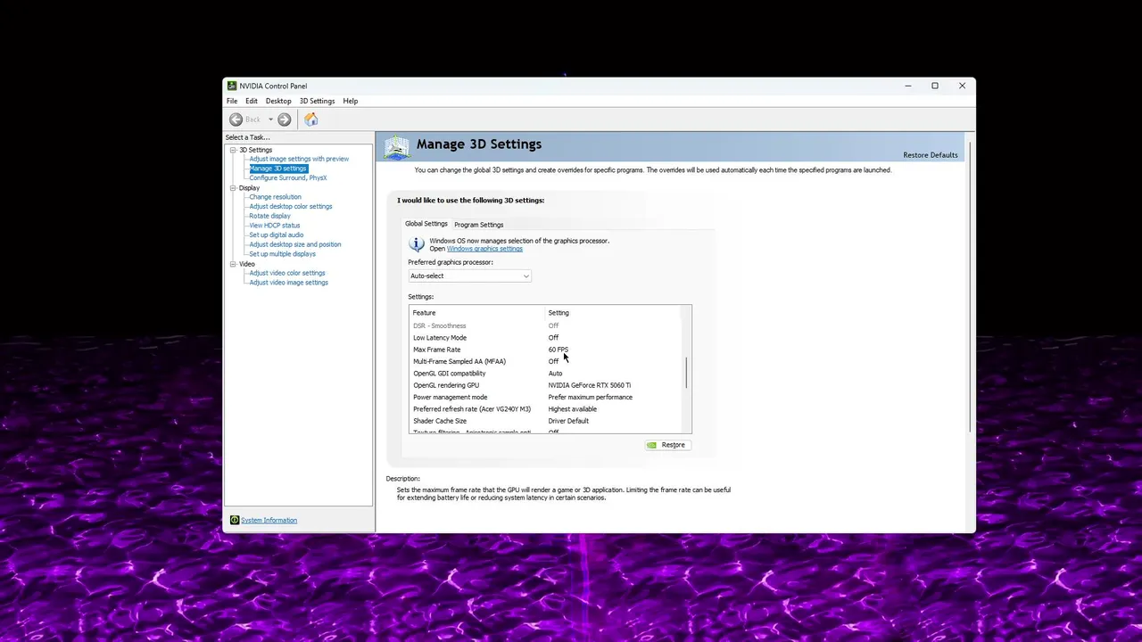Click the settings list vertical scrollbar thumb

[x=686, y=372]
